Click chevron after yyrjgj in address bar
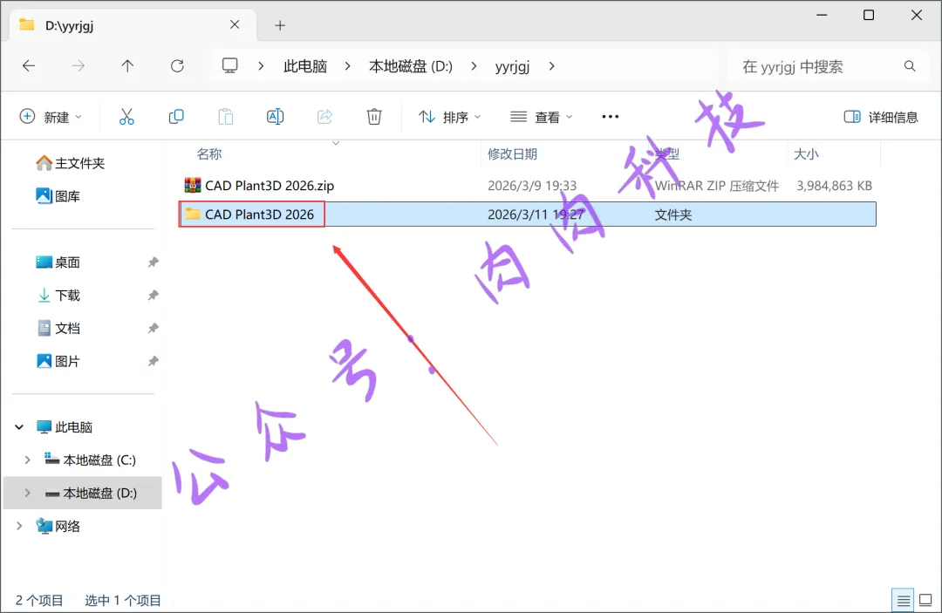Viewport: 942px width, 613px height. (551, 66)
